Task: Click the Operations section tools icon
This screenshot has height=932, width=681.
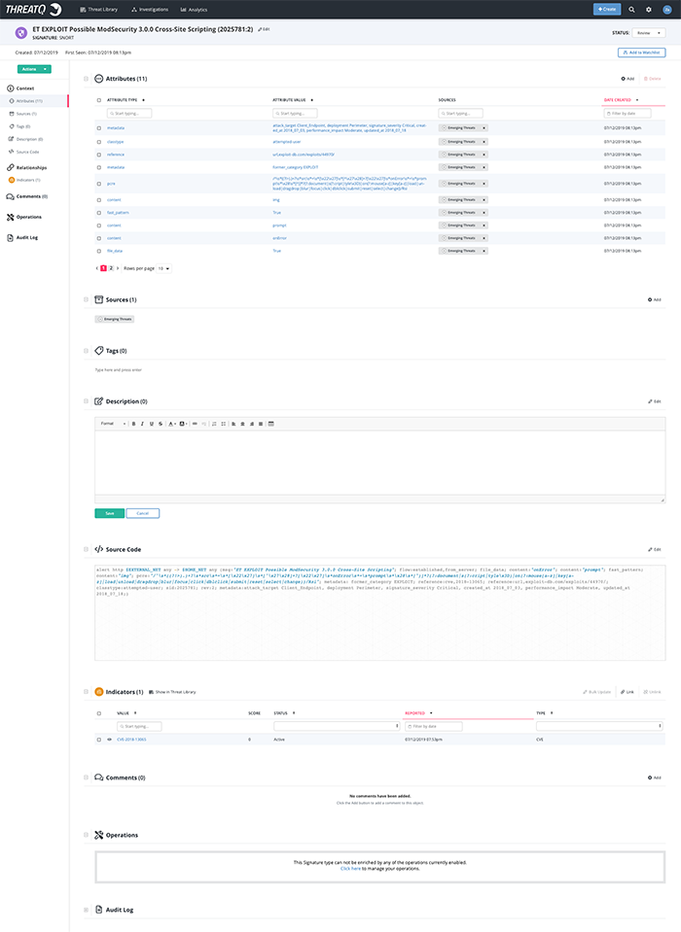Action: (98, 835)
